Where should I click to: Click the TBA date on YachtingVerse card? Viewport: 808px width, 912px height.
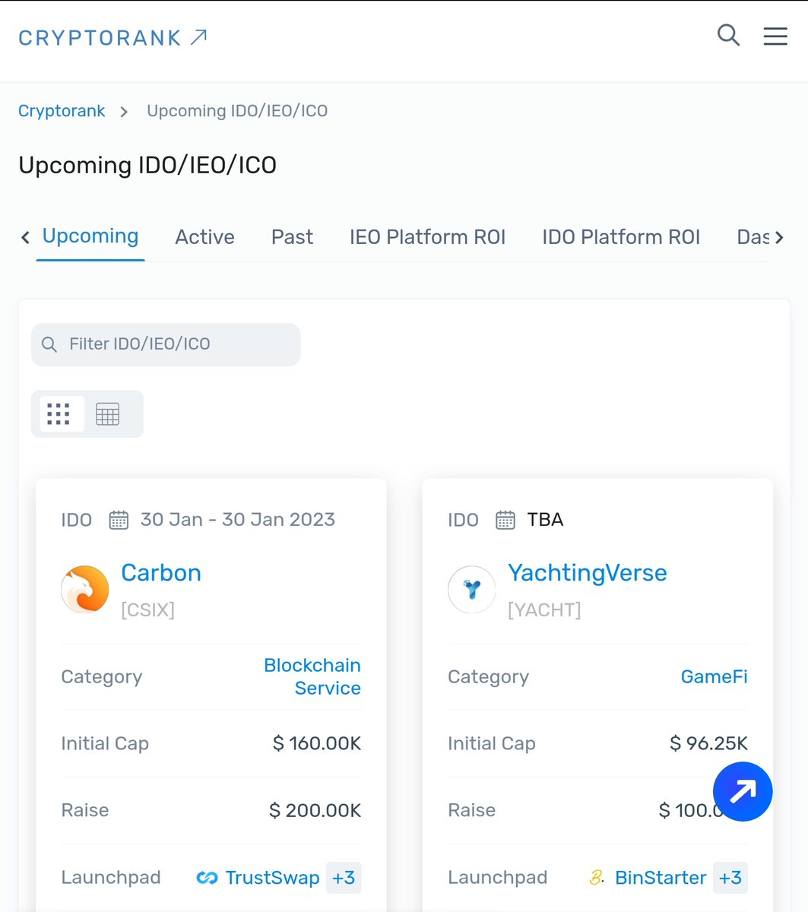[545, 520]
